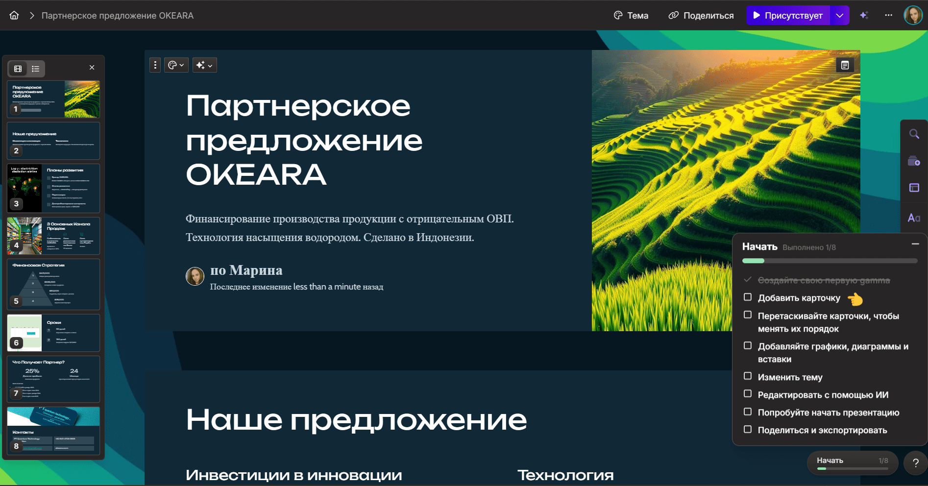
Task: Open the card AI edit sparkle dropdown
Action: point(205,65)
